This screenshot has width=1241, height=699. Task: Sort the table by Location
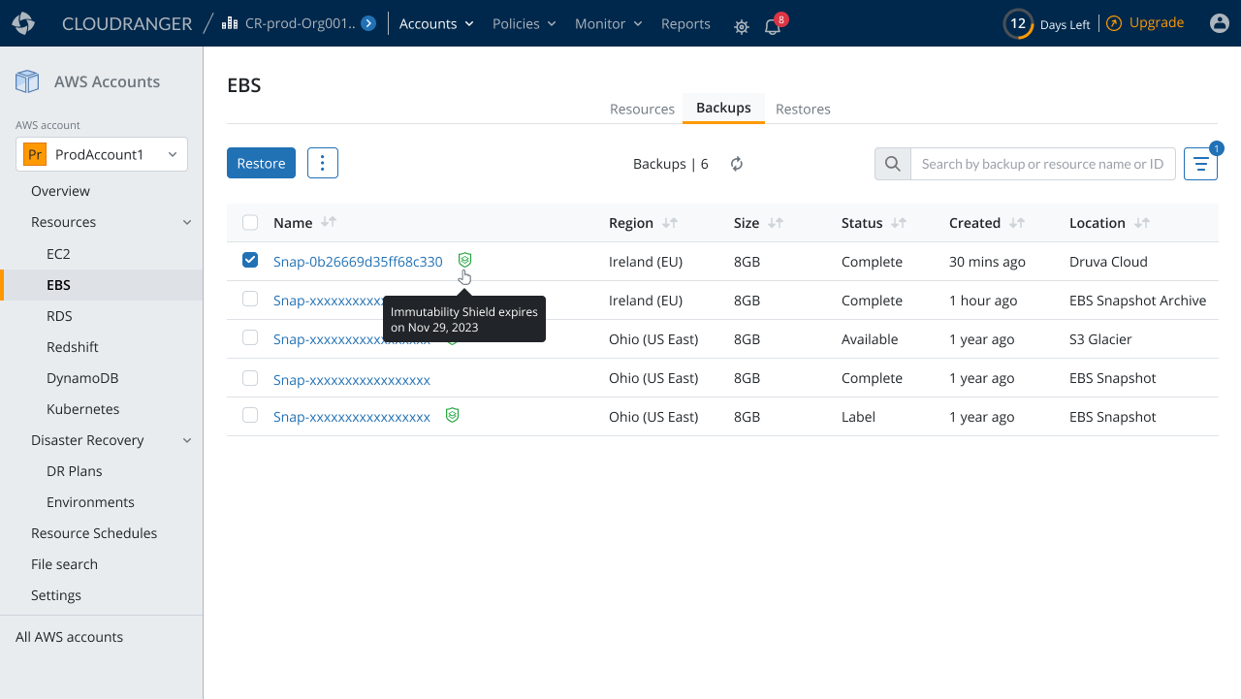pos(1142,222)
